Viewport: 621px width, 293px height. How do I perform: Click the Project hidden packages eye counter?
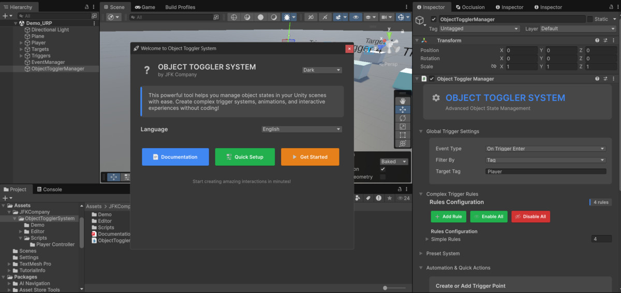(403, 198)
